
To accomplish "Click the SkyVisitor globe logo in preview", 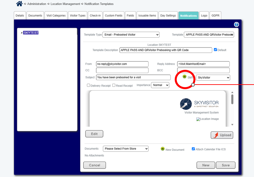I will point(186,104).
